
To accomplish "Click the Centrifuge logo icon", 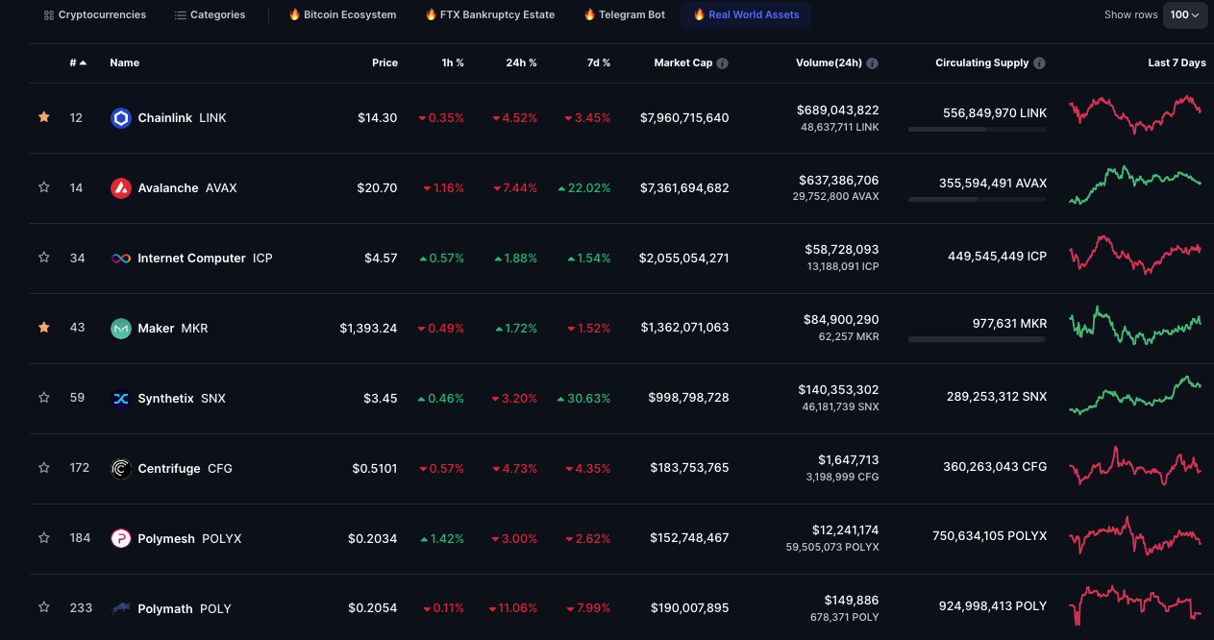I will click(120, 469).
